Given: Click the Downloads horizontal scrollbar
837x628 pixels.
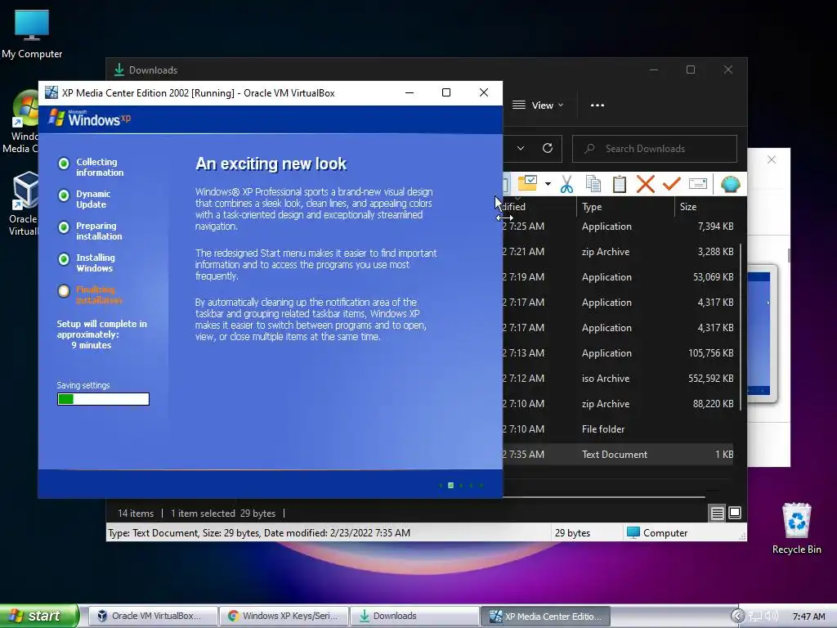Looking at the screenshot, I should point(604,496).
